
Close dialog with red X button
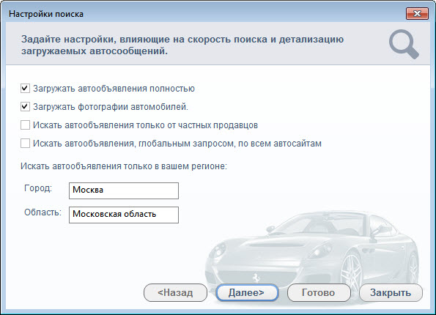[417, 14]
